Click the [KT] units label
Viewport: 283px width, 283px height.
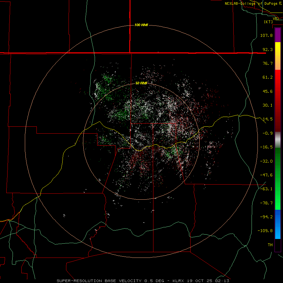coord(269,22)
